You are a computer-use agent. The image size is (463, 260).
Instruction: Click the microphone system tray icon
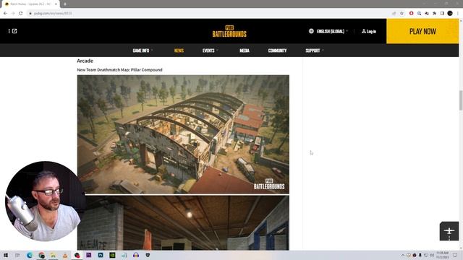point(420,255)
